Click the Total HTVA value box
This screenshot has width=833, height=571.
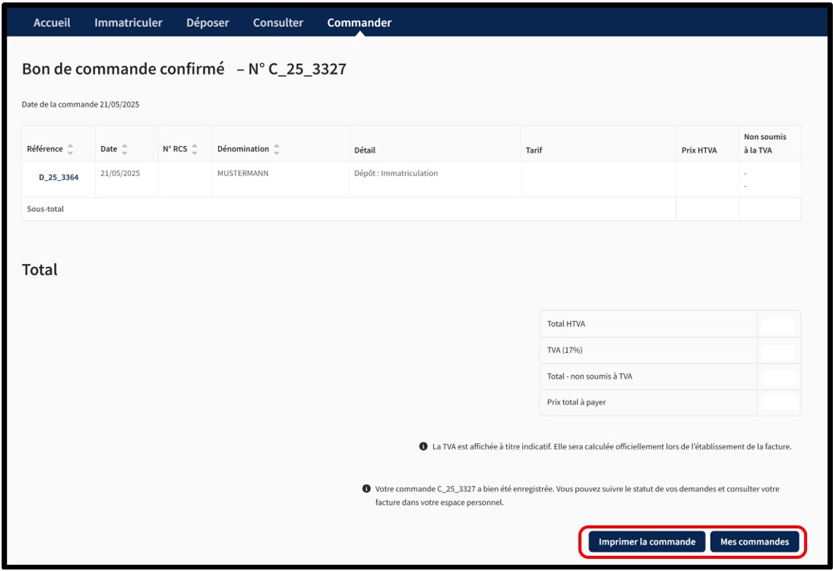(x=778, y=325)
